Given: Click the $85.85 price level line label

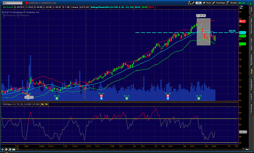Looking at the screenshot, I should click(x=232, y=31).
